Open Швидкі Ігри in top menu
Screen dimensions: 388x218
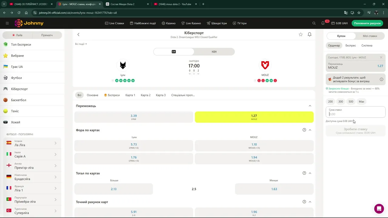pos(217,23)
